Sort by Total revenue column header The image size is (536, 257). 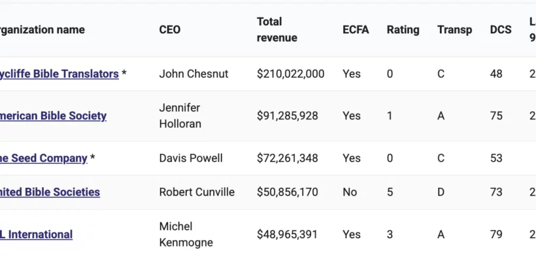click(x=277, y=30)
